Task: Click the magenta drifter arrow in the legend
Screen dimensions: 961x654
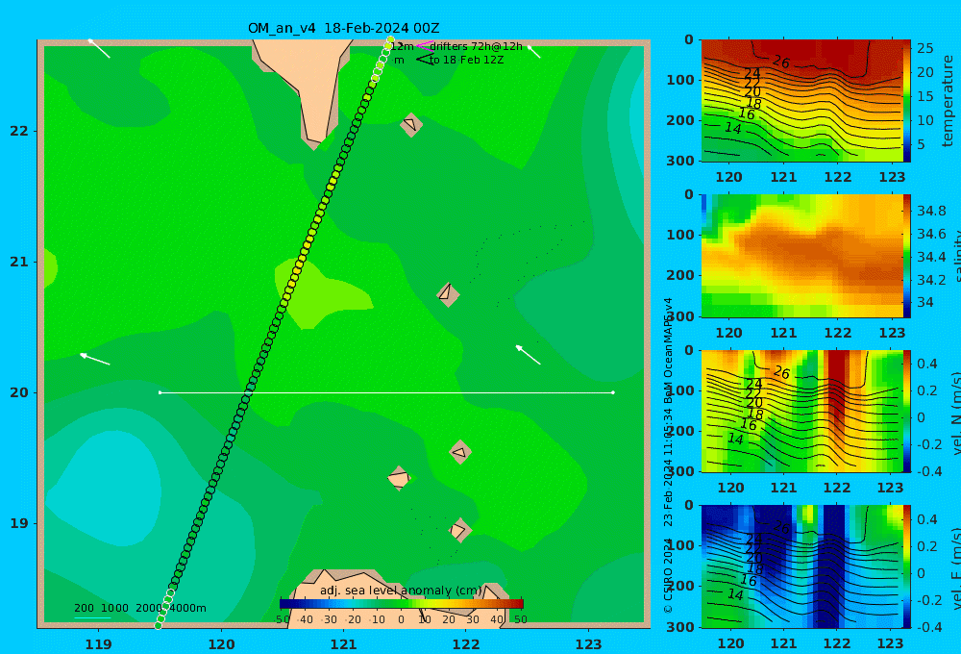Action: coord(424,46)
